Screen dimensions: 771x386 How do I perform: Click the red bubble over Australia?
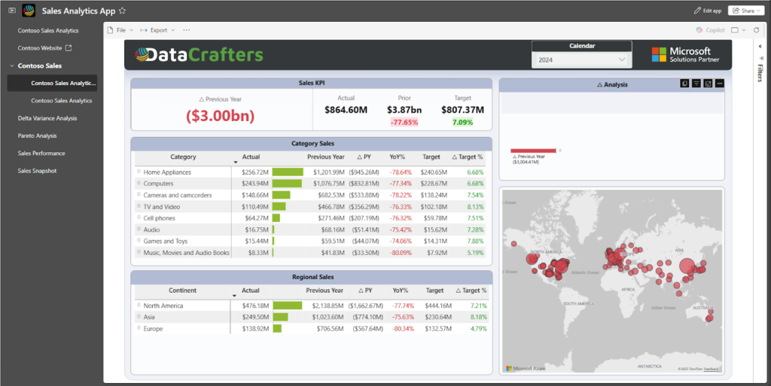[x=709, y=318]
